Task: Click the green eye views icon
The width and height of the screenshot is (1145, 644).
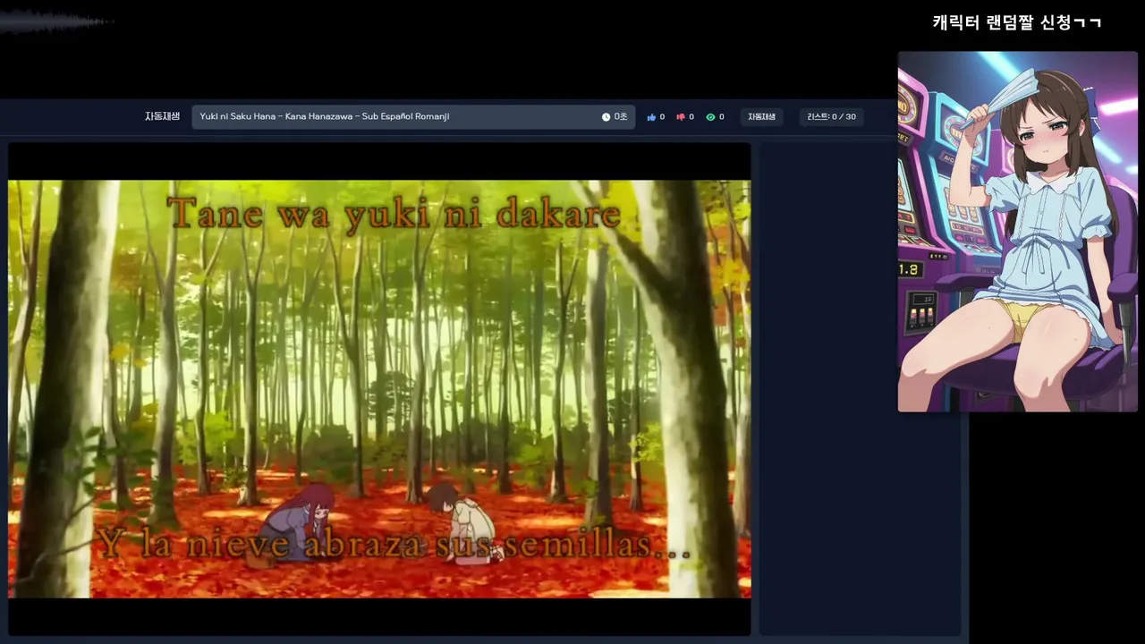Action: 710,117
